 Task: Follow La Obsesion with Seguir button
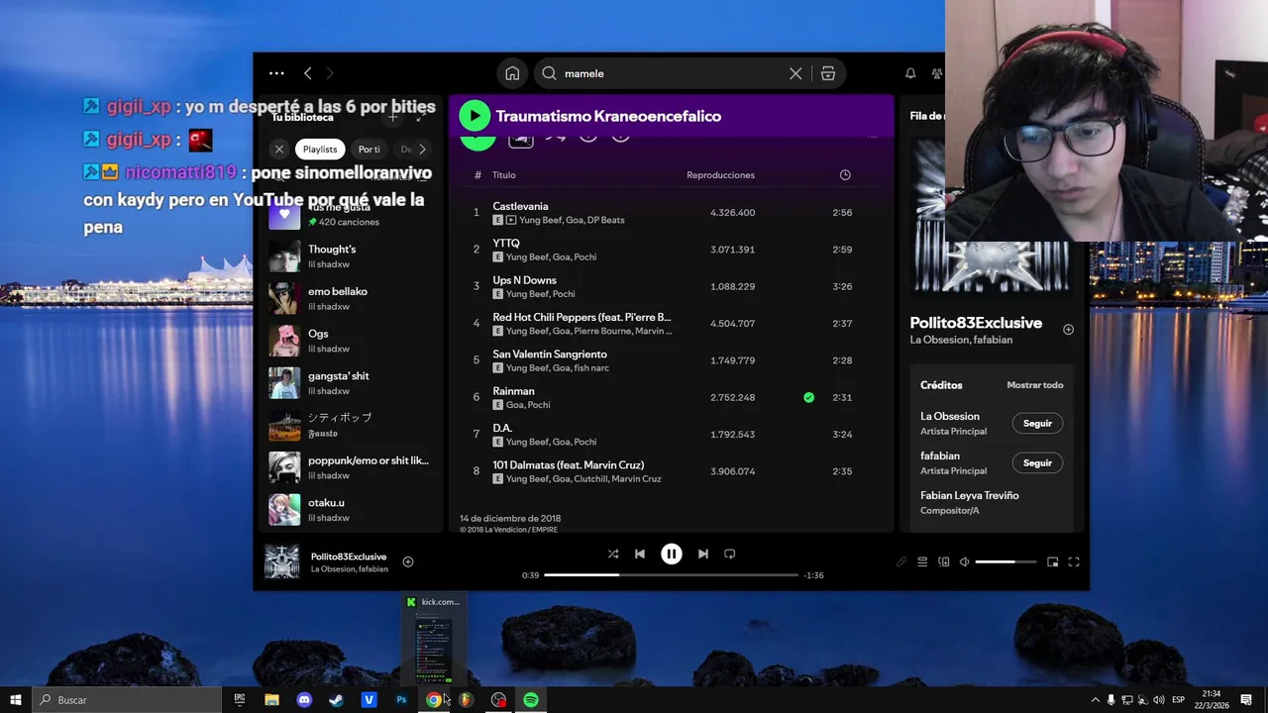1037,423
